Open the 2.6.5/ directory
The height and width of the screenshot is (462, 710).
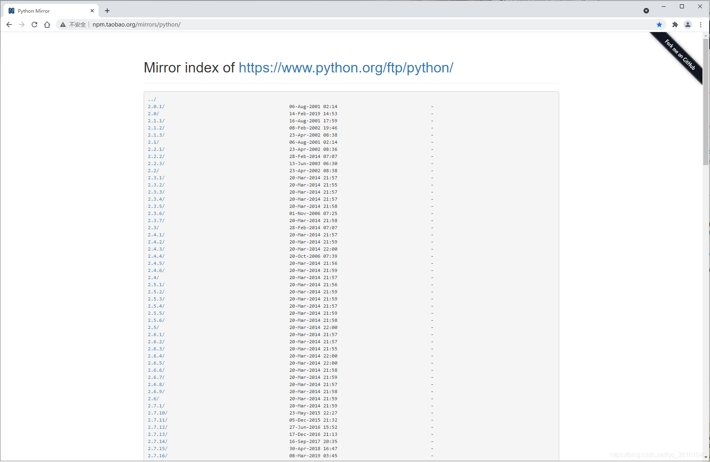click(x=156, y=363)
